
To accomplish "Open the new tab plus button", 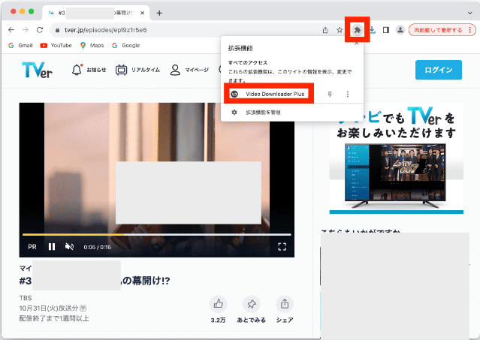I will coord(159,14).
